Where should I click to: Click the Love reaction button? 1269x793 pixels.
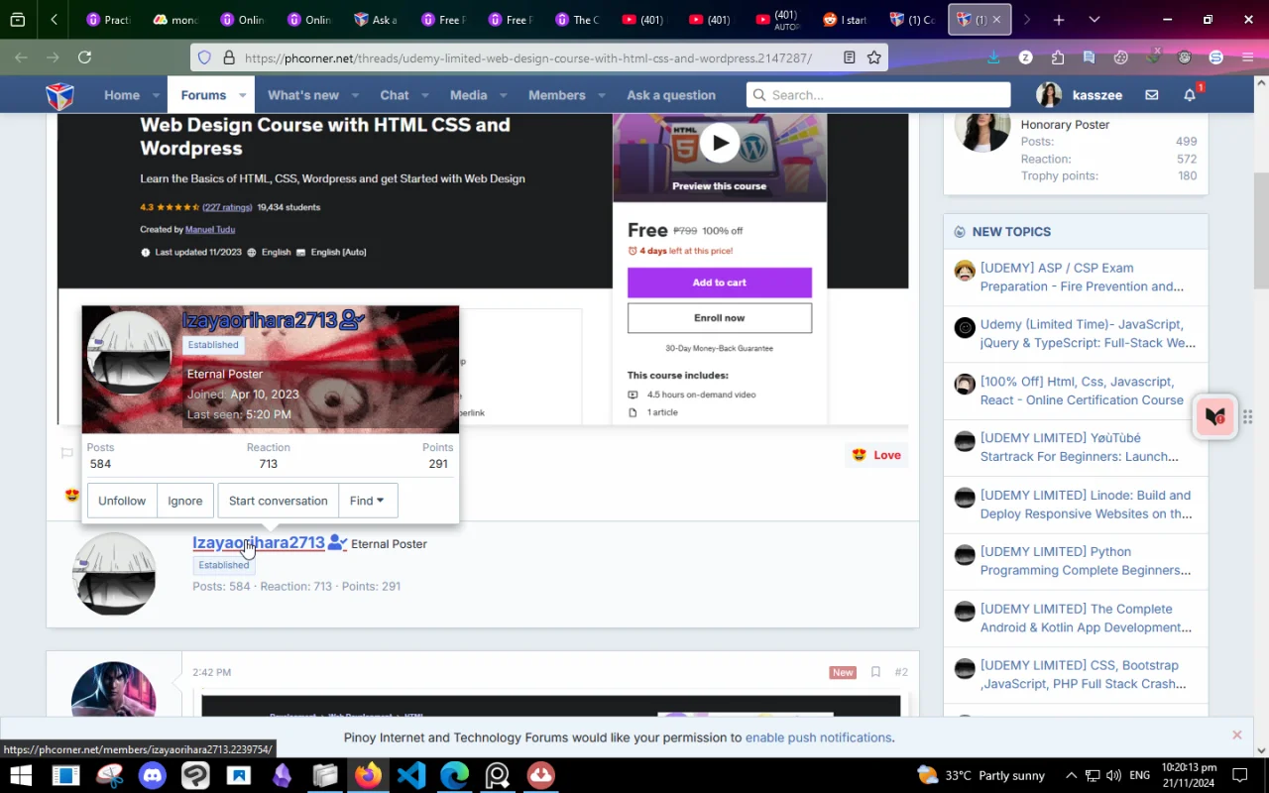pyautogui.click(x=876, y=455)
